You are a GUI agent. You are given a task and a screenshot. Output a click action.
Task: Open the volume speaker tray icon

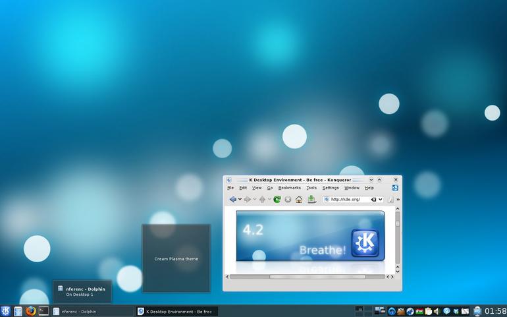pos(437,312)
